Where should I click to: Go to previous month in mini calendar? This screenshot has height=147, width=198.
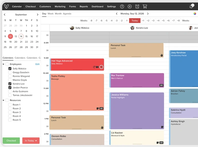(x=5, y=14)
